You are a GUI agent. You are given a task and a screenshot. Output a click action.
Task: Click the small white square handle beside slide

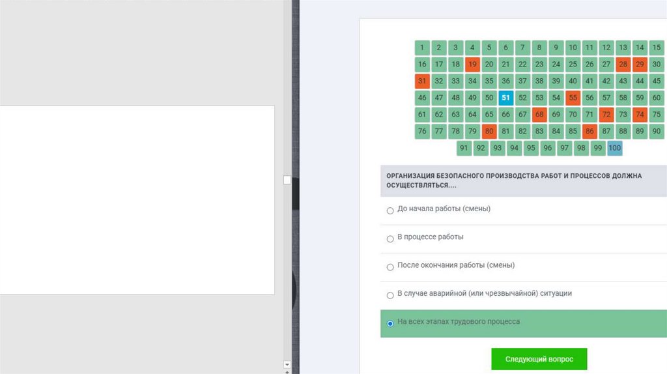pos(287,180)
